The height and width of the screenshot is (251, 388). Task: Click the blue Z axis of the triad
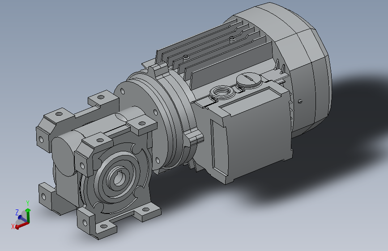click(x=21, y=218)
